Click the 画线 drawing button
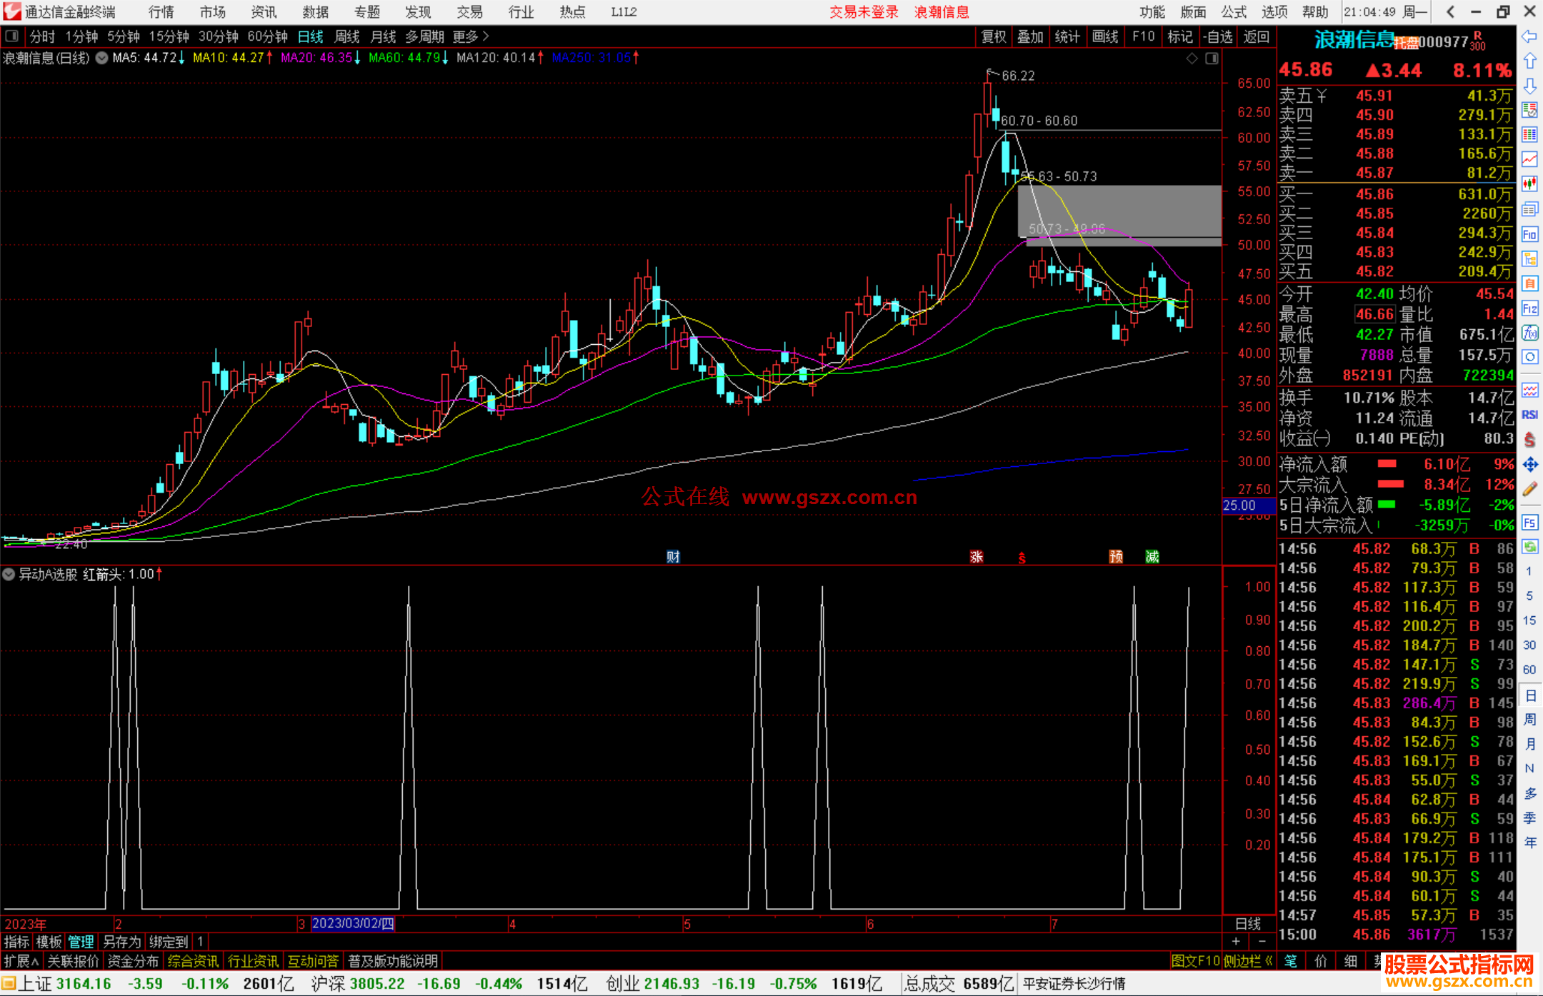The height and width of the screenshot is (996, 1543). tap(1104, 36)
